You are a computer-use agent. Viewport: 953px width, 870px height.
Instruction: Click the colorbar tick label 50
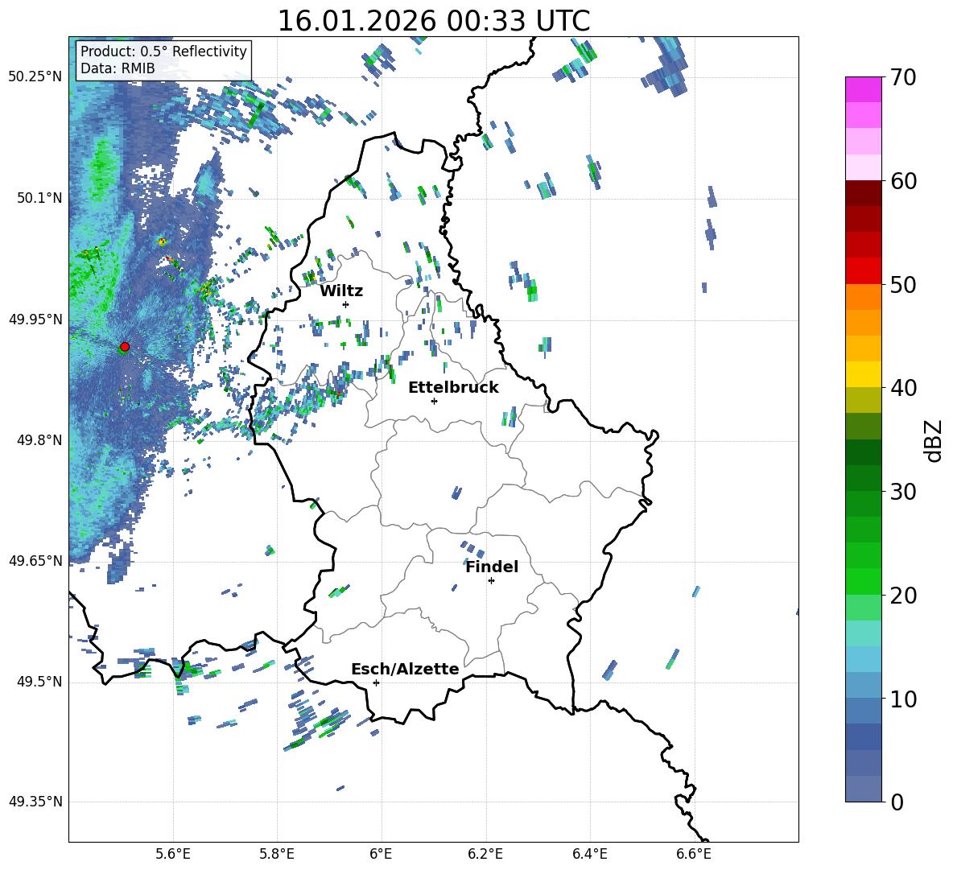[x=902, y=285]
